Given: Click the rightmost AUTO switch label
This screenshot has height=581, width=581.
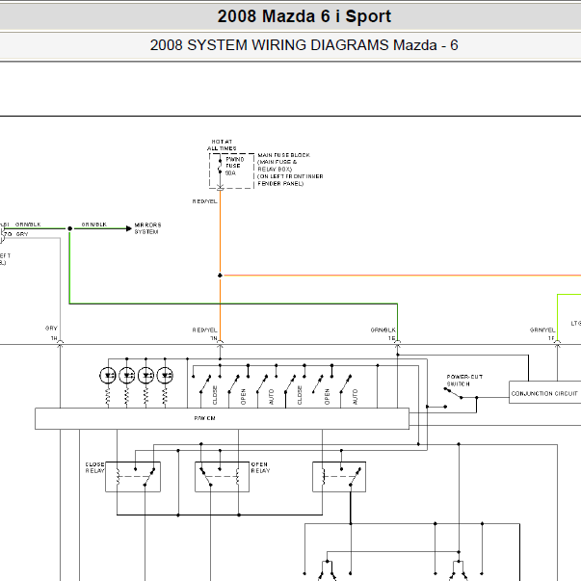Looking at the screenshot, I should pos(355,396).
